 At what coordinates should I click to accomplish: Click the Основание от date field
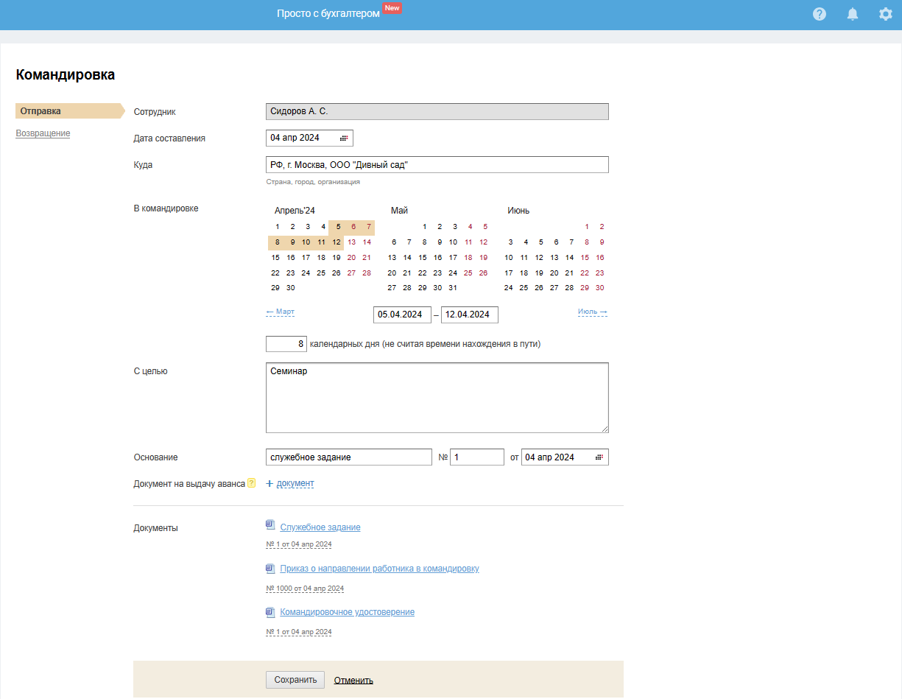coord(565,457)
